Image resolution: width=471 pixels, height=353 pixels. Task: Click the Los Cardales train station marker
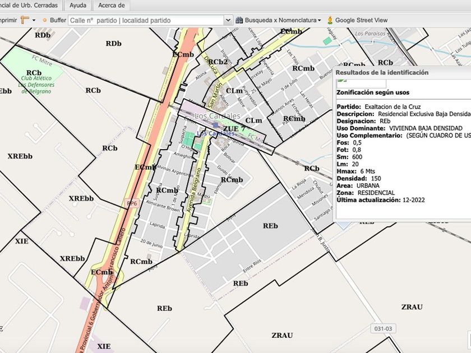point(215,126)
